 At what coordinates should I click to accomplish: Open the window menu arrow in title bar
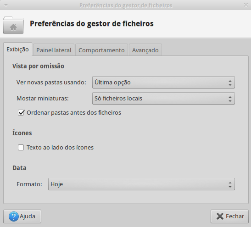6,6
